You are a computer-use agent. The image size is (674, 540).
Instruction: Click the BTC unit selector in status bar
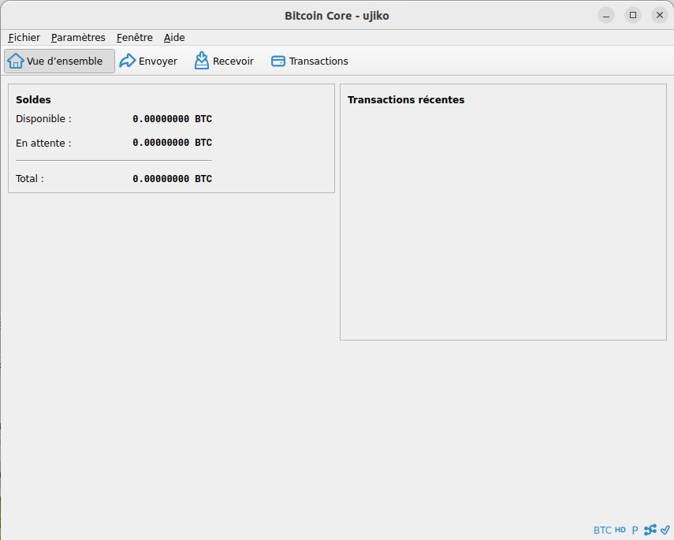(x=602, y=530)
